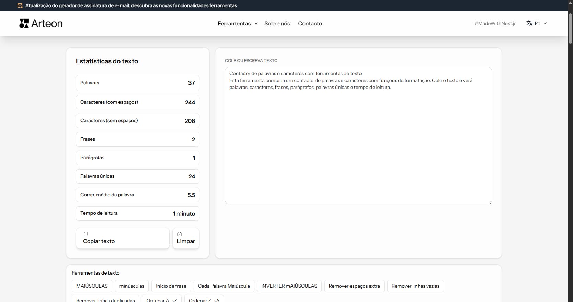
Task: Click the translate language icon
Action: click(x=529, y=23)
